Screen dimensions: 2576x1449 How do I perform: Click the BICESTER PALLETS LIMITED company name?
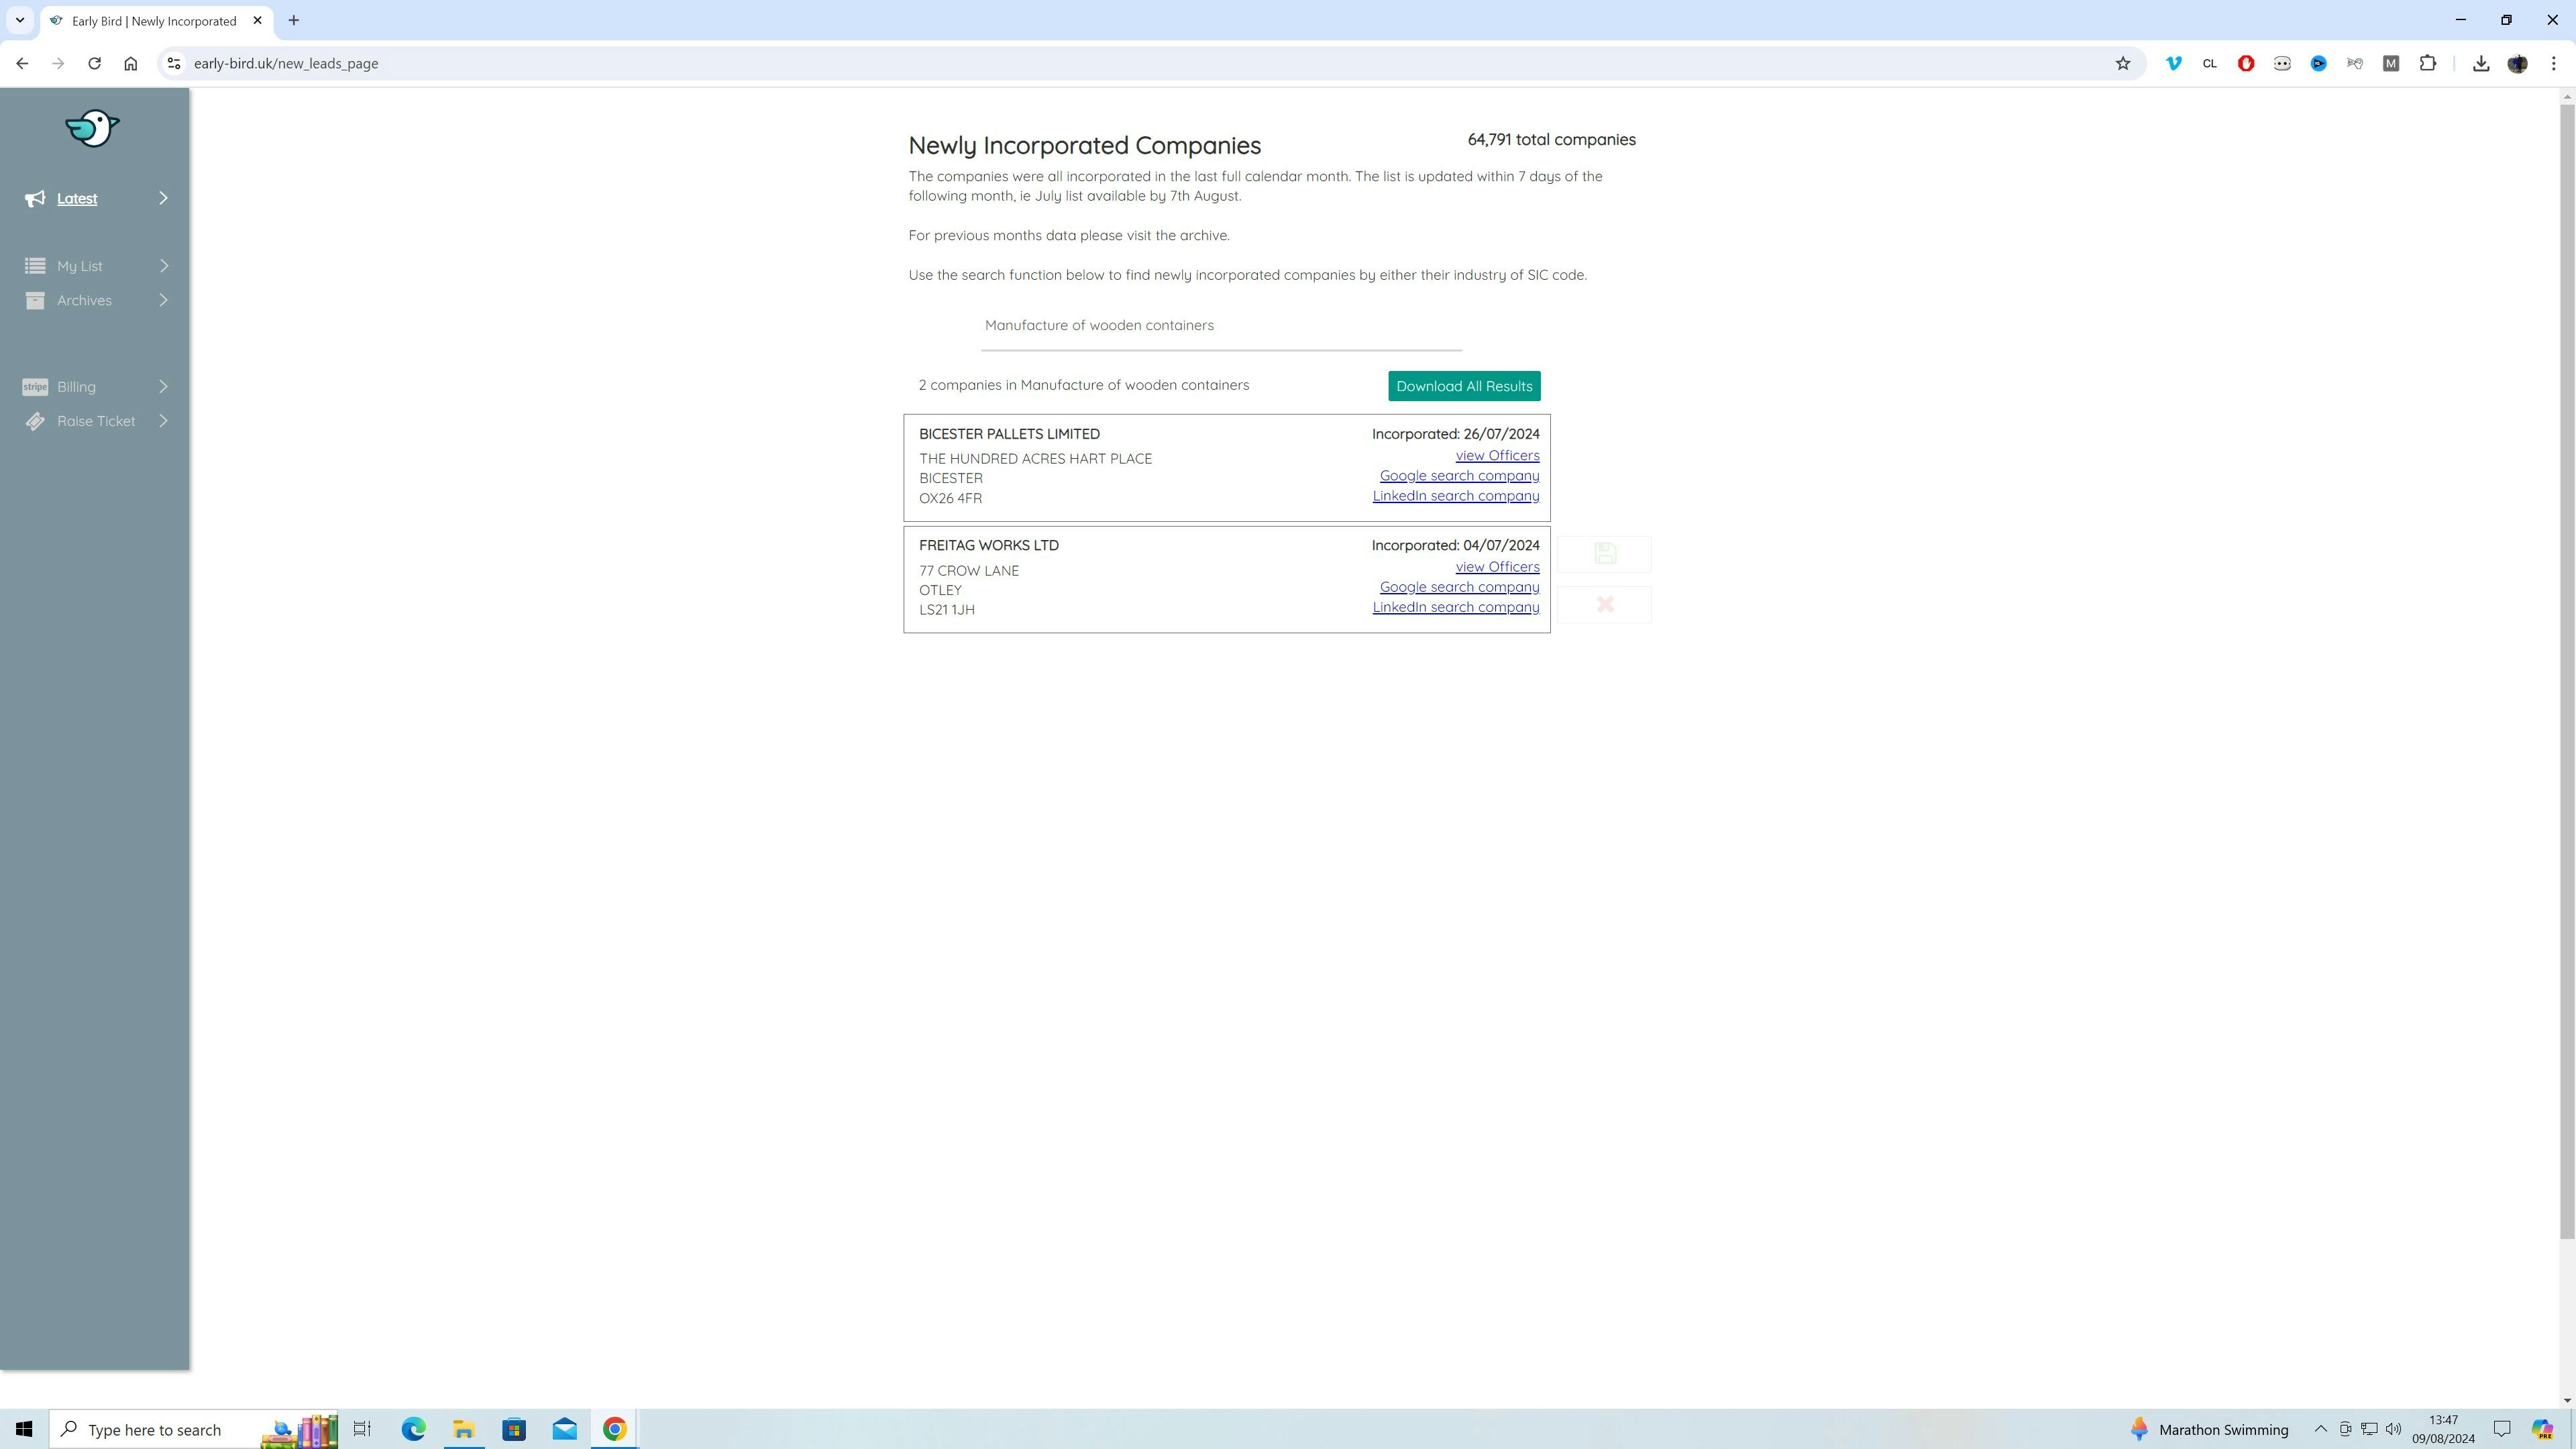pos(1009,434)
